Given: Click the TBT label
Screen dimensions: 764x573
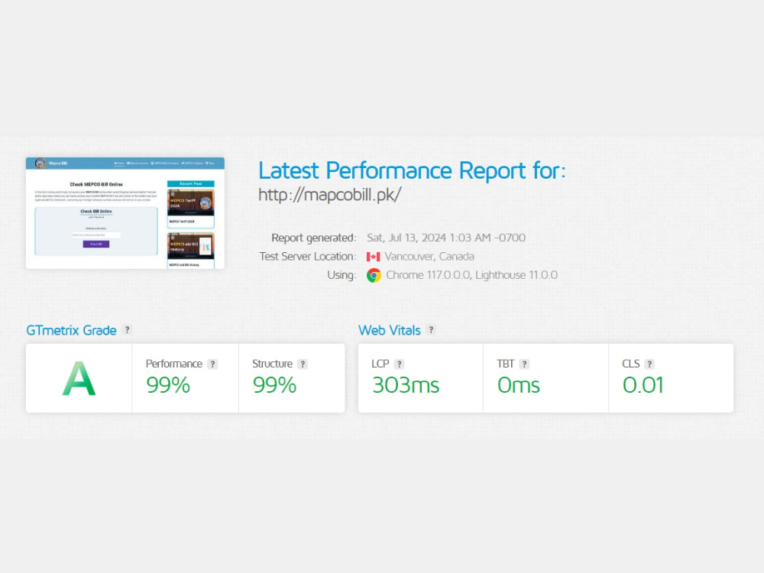Looking at the screenshot, I should (x=505, y=364).
